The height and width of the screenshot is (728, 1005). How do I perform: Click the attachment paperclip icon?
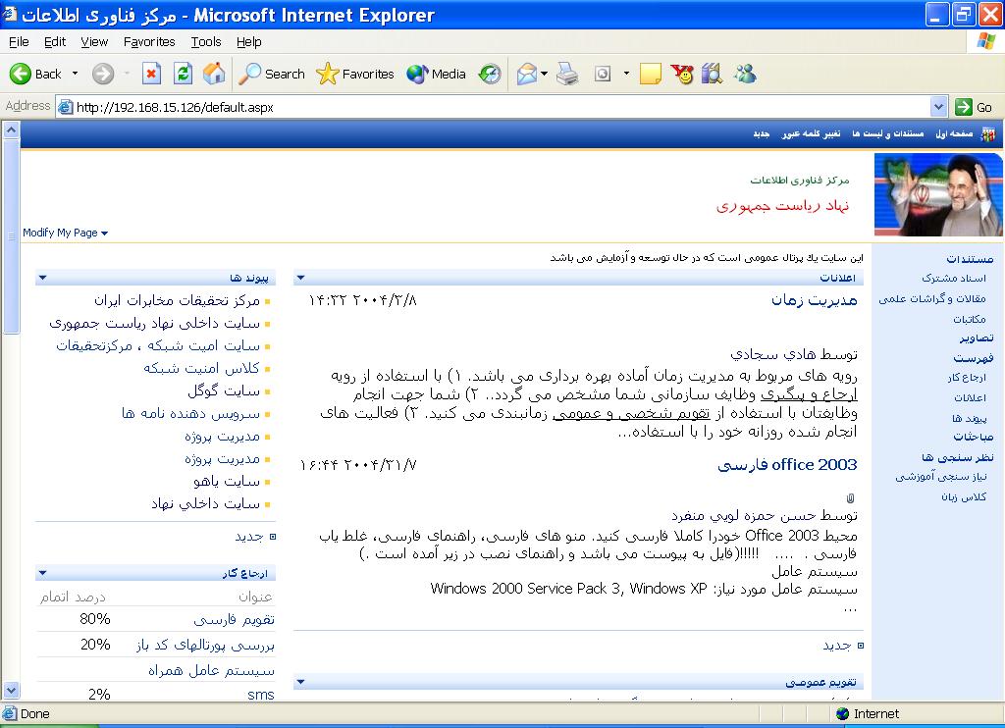coord(850,497)
